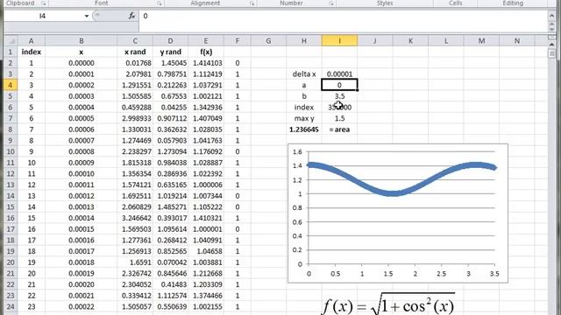
Task: Click the 'max y' label cell
Action: tap(304, 118)
